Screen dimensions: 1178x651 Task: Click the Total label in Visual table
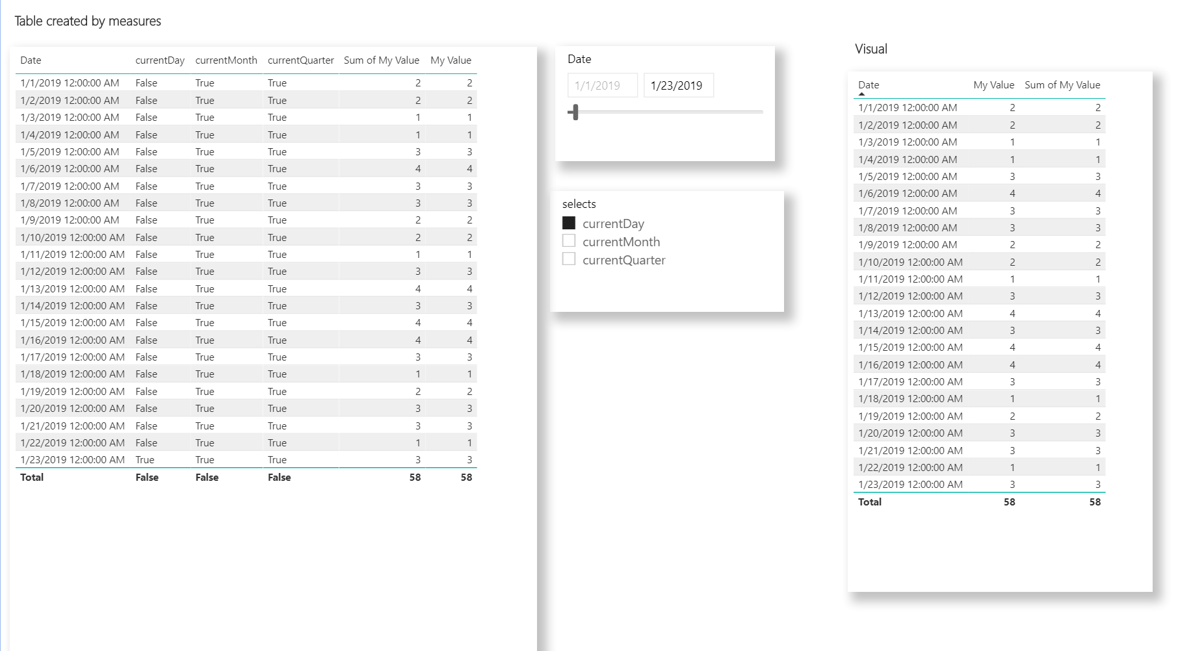[x=870, y=502]
